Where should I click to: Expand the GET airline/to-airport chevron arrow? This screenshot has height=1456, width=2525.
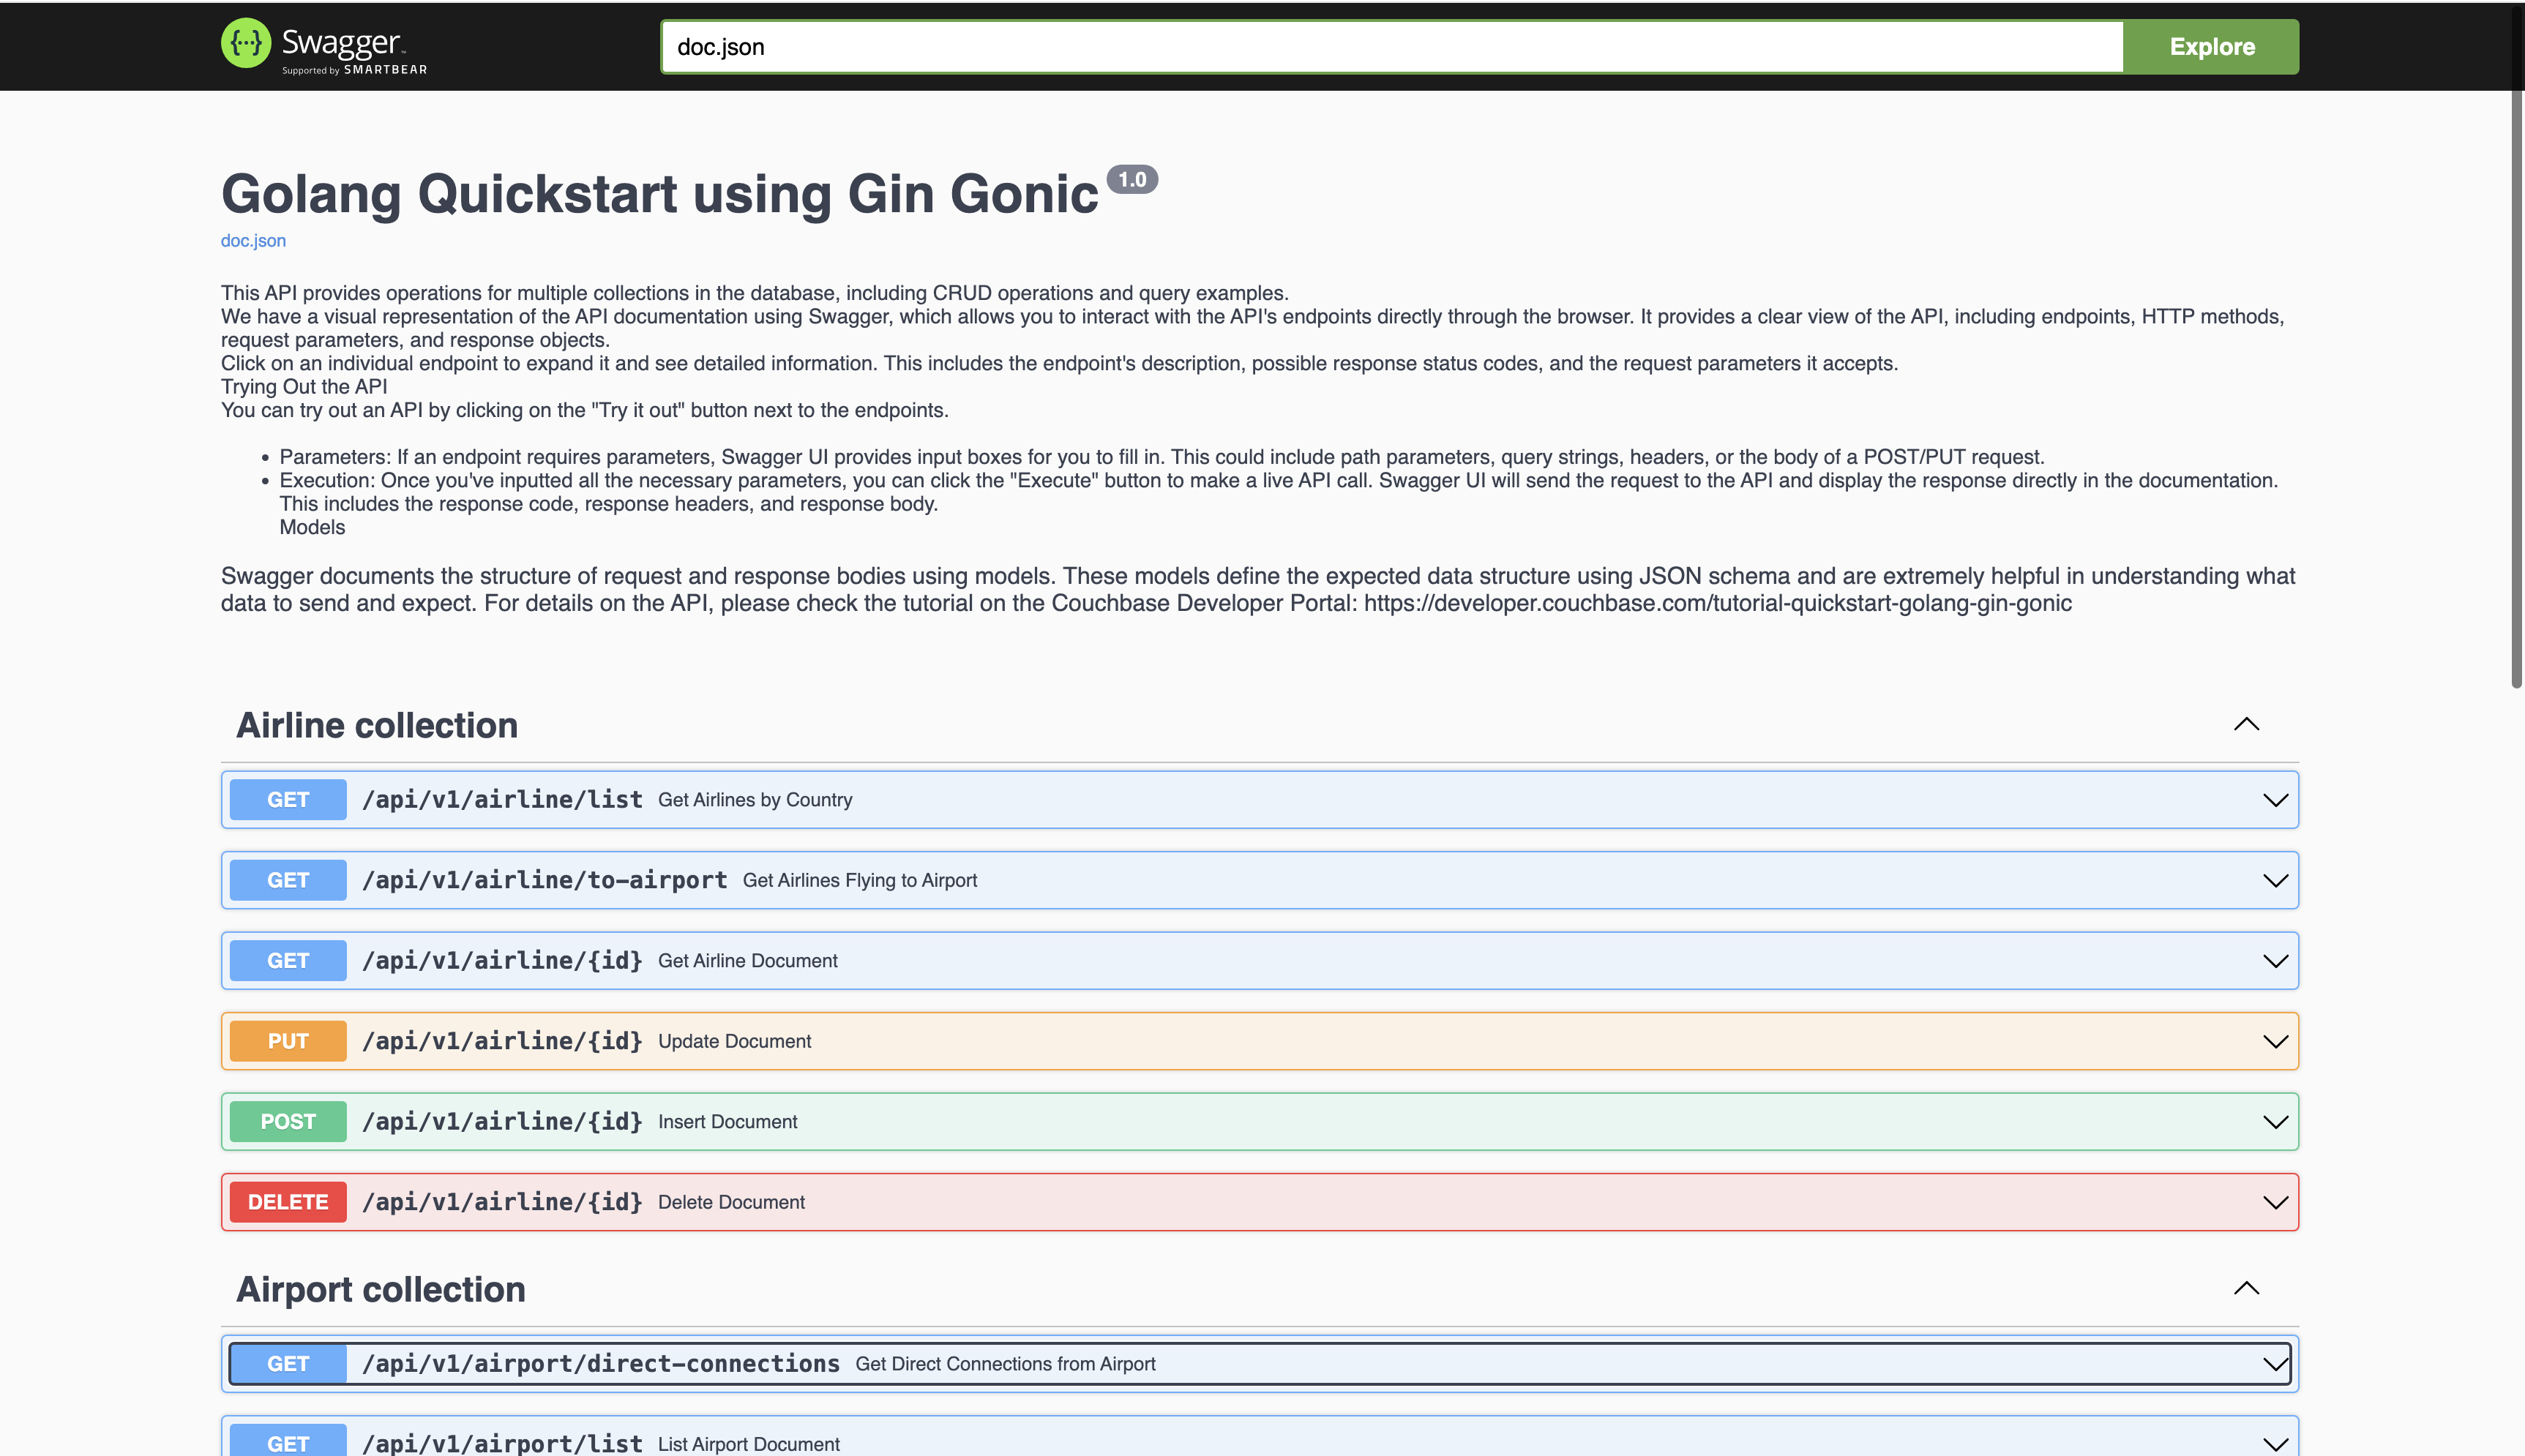(x=2275, y=881)
